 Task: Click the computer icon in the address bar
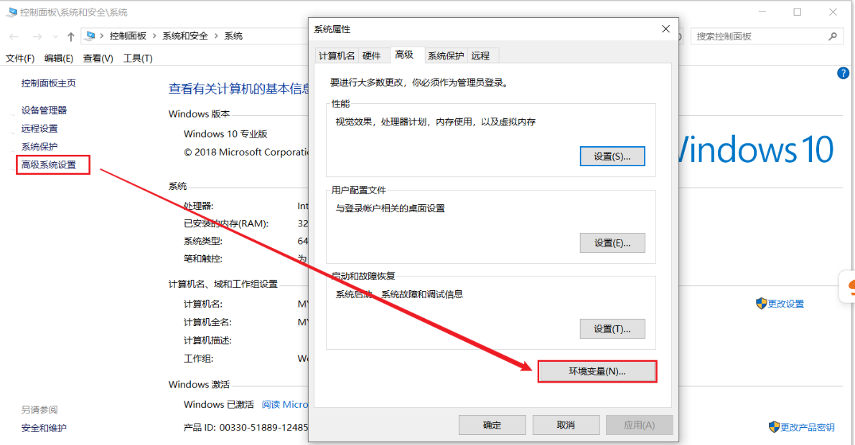click(91, 36)
